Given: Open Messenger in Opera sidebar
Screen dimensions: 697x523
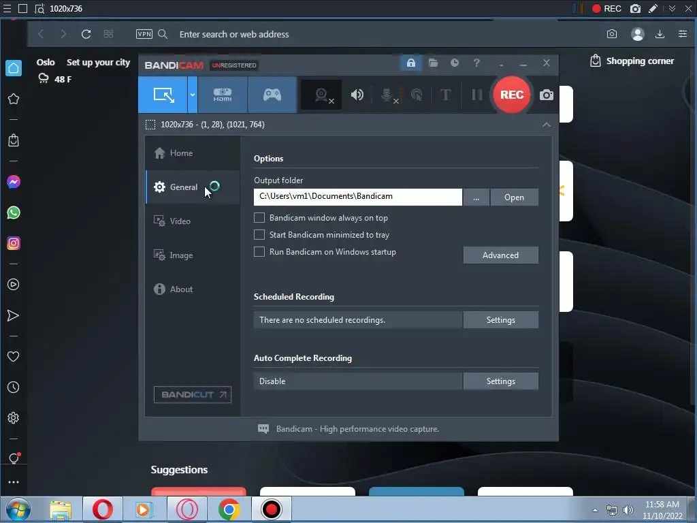Looking at the screenshot, I should [x=14, y=182].
